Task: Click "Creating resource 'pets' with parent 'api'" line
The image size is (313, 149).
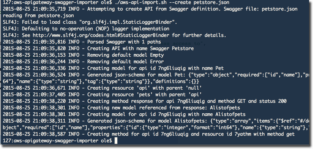Action: (x=102, y=94)
